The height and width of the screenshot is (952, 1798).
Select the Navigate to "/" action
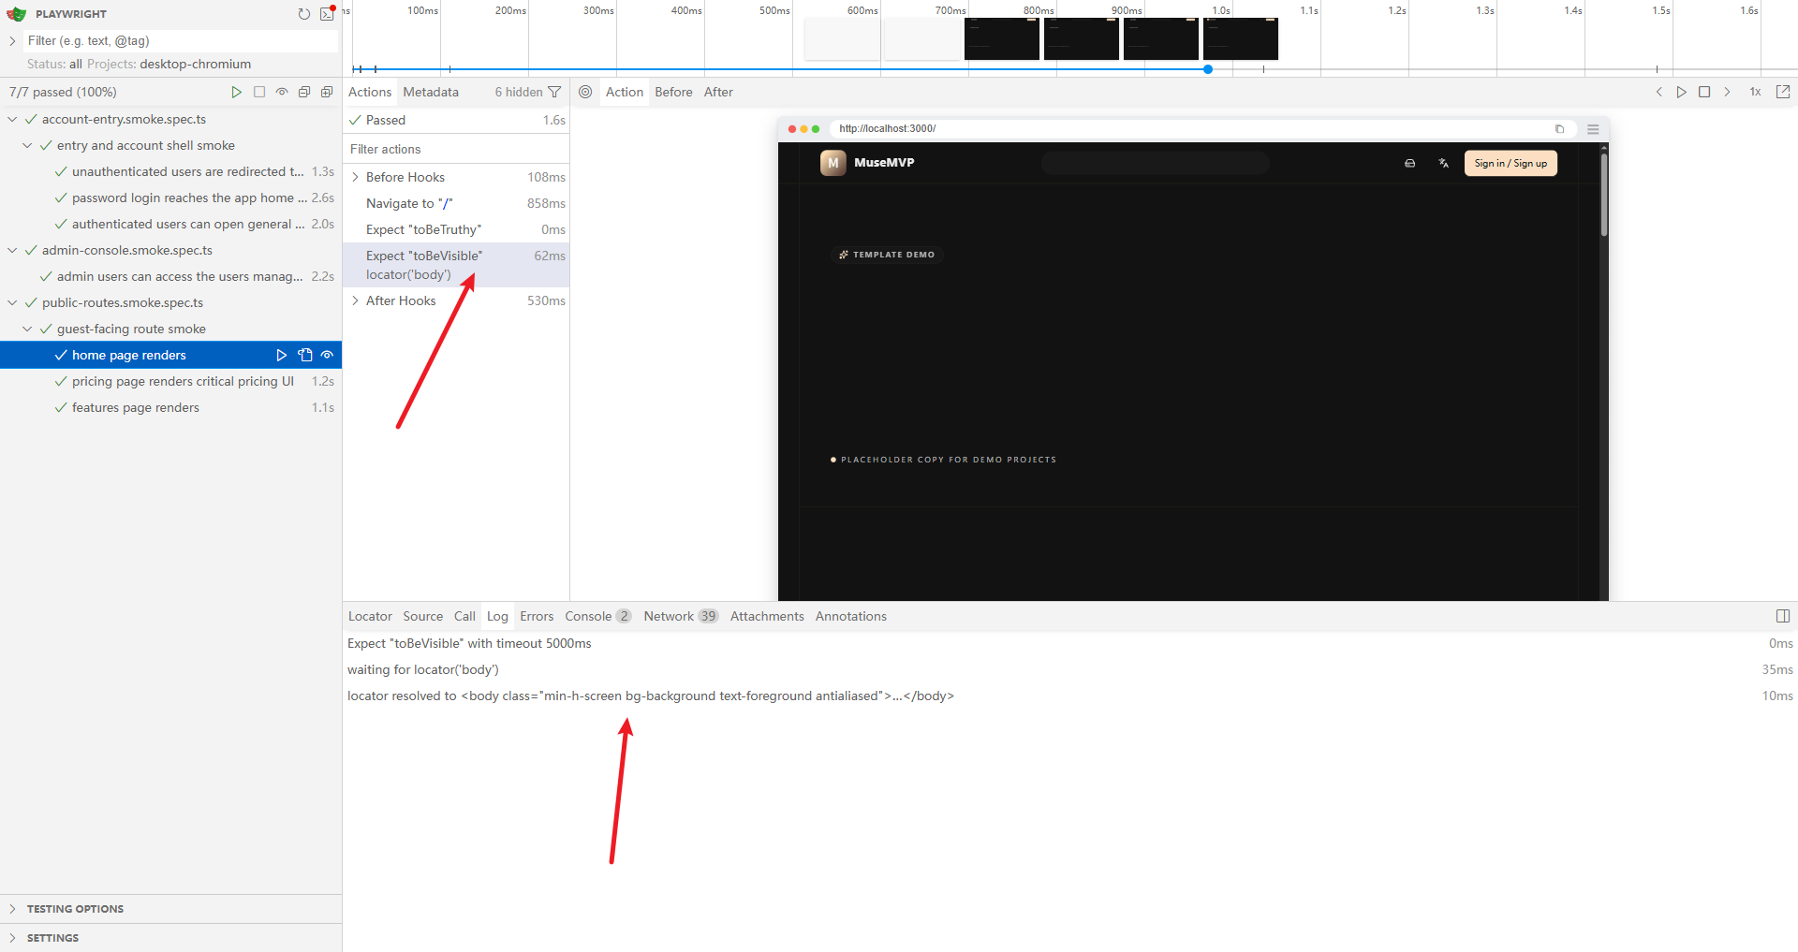pyautogui.click(x=456, y=203)
